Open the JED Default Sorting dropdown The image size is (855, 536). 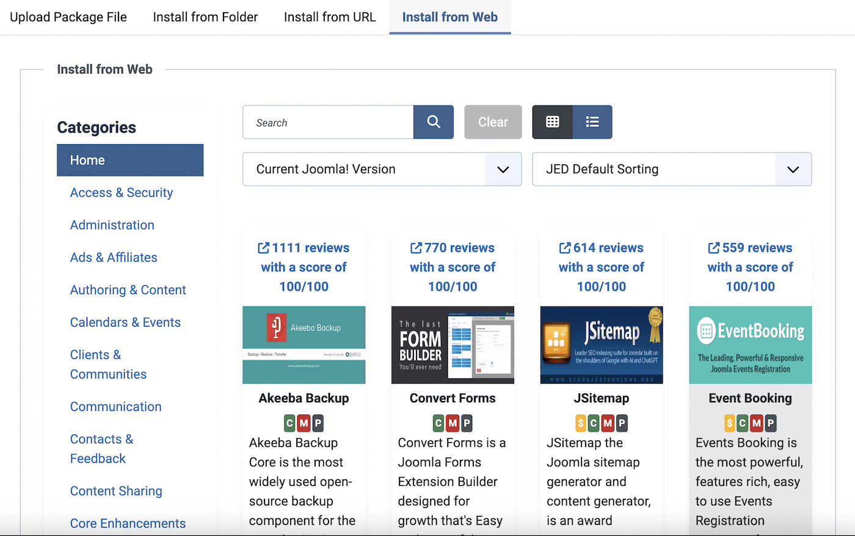click(672, 169)
